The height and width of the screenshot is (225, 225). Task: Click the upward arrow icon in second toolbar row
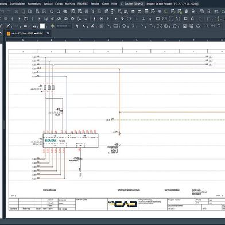137,18
